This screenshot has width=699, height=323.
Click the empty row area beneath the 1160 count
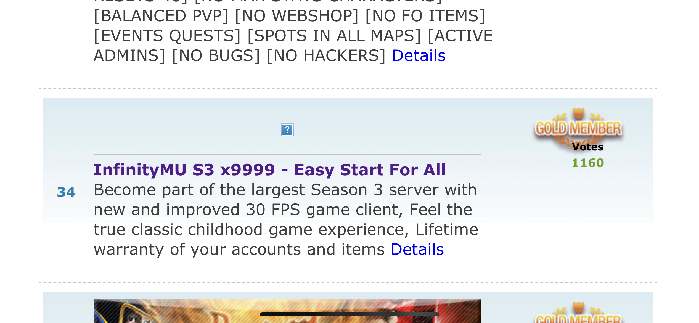588,196
